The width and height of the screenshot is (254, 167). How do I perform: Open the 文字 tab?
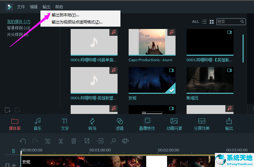[x=65, y=124]
